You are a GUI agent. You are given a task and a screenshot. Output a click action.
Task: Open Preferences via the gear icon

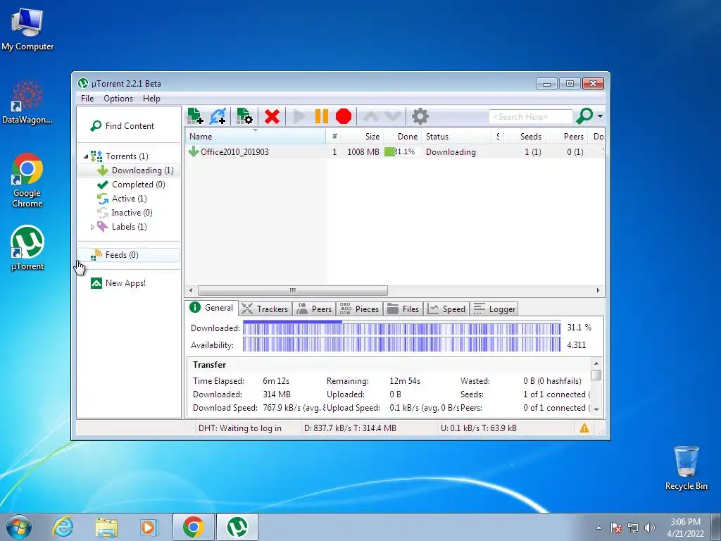420,116
